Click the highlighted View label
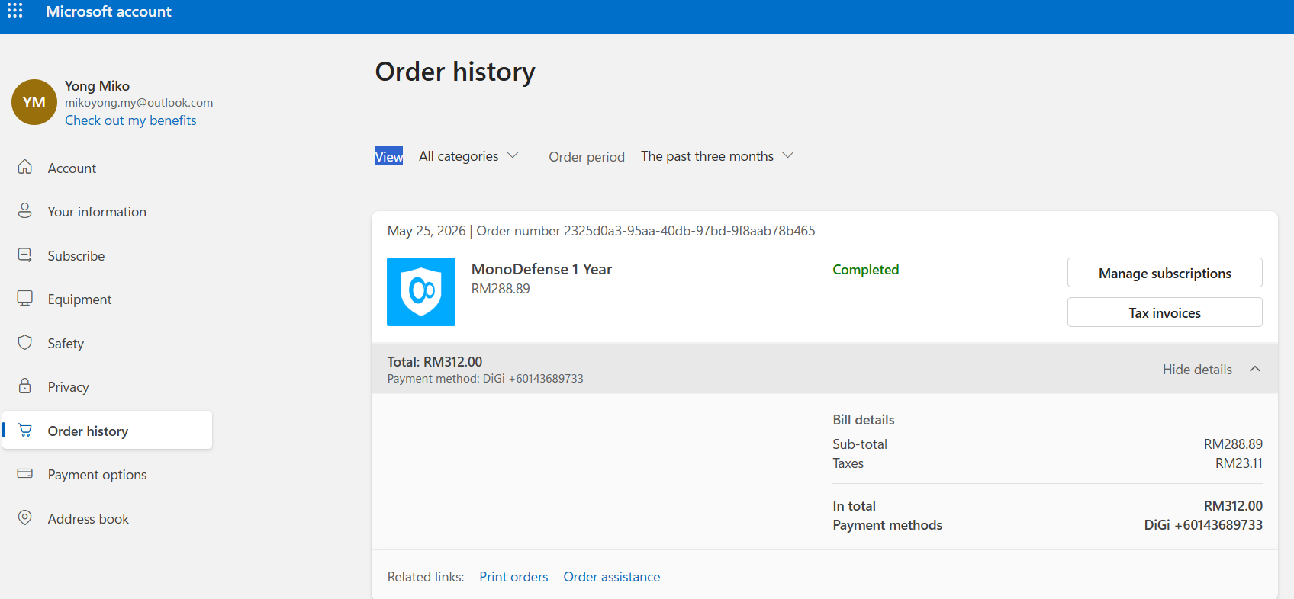The image size is (1294, 599). (x=388, y=156)
